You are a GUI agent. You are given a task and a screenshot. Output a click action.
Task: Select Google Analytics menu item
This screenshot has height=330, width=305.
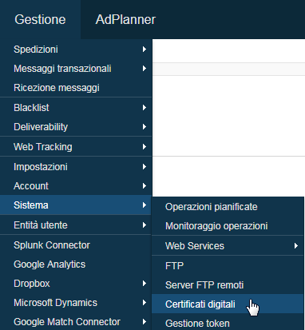pos(76,264)
